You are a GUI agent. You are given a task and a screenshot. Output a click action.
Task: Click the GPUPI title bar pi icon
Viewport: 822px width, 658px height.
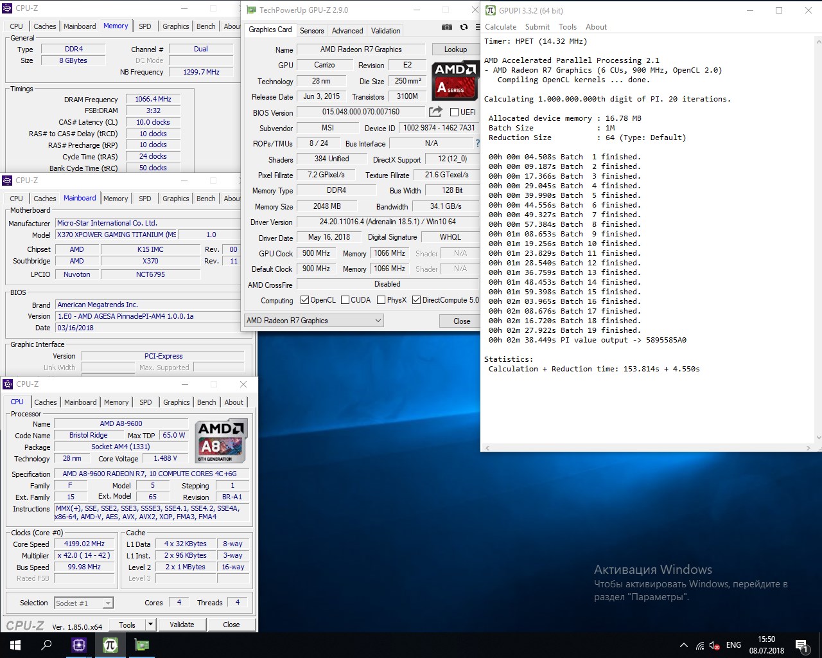[x=491, y=10]
